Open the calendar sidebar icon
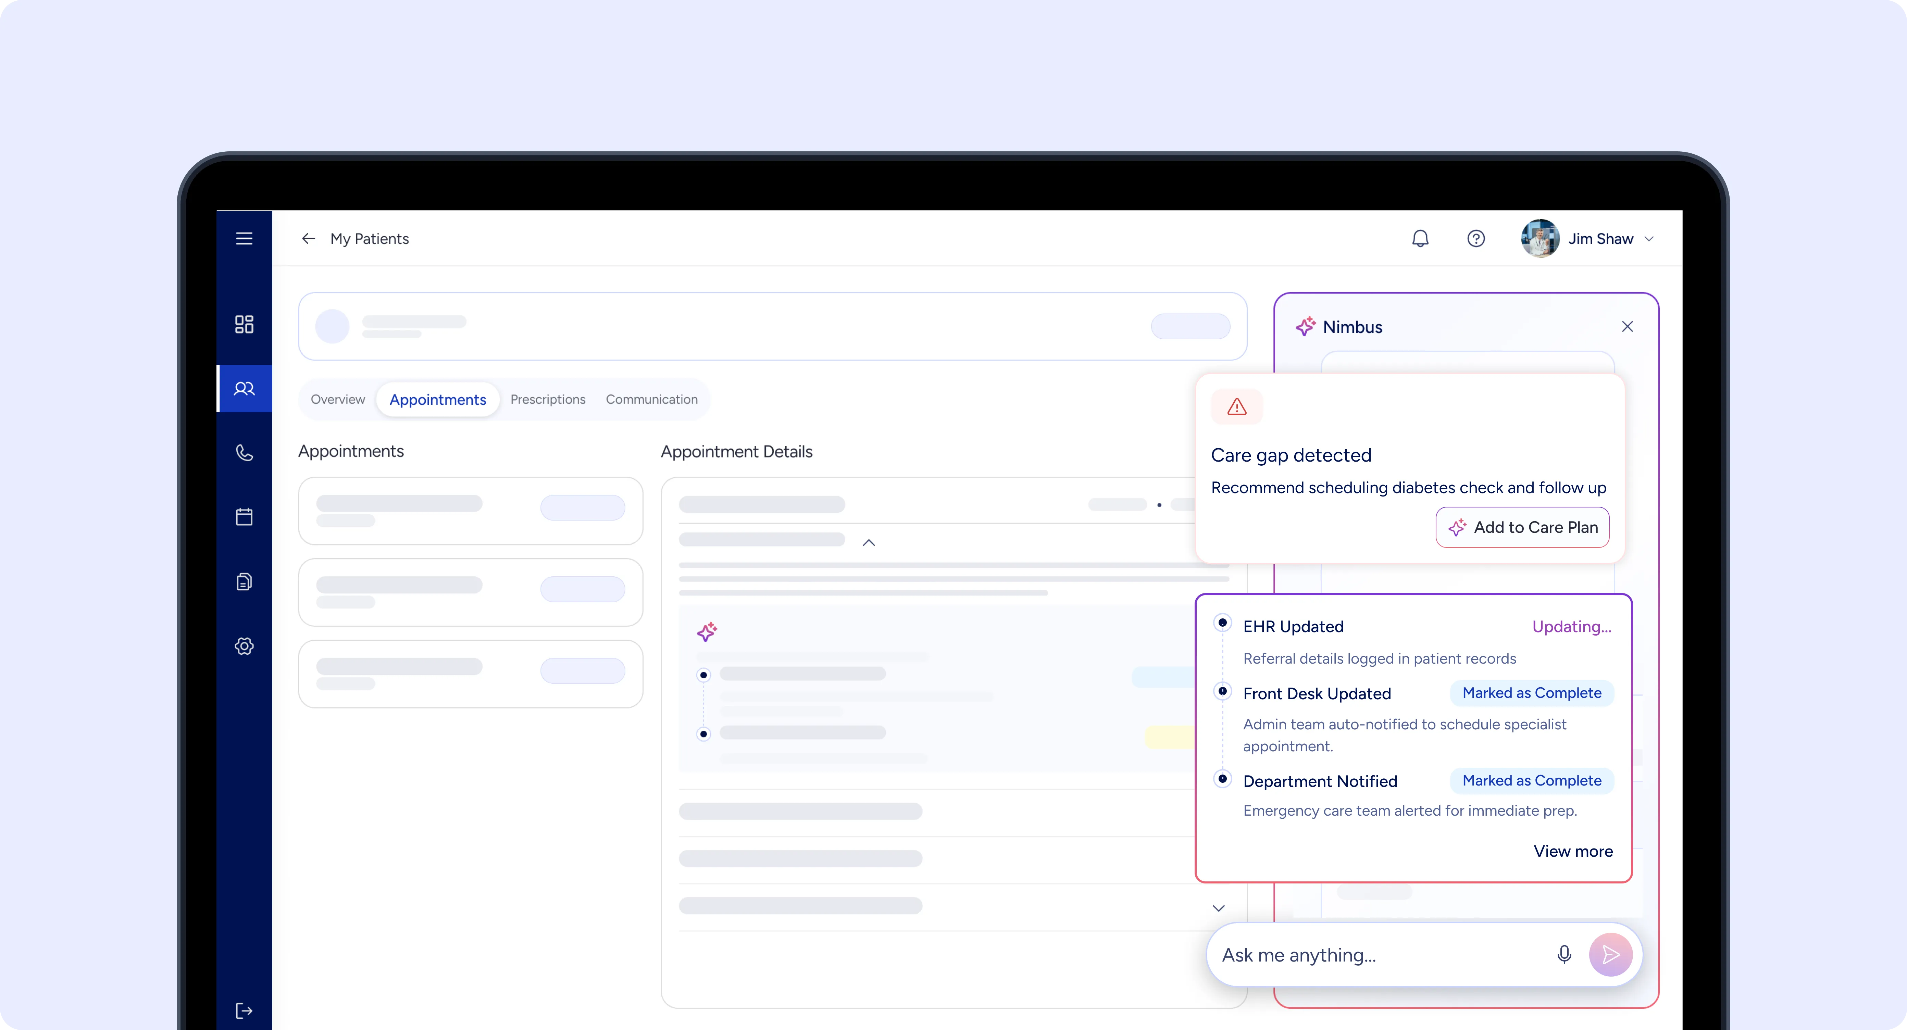This screenshot has width=1907, height=1030. pos(244,516)
